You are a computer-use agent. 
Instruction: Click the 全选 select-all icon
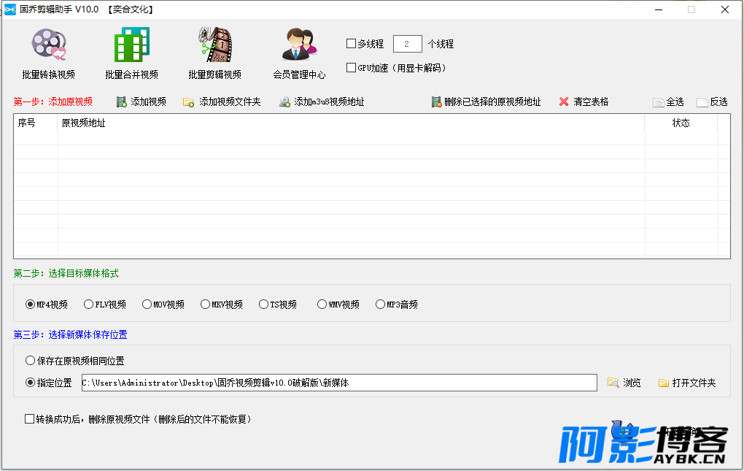658,102
